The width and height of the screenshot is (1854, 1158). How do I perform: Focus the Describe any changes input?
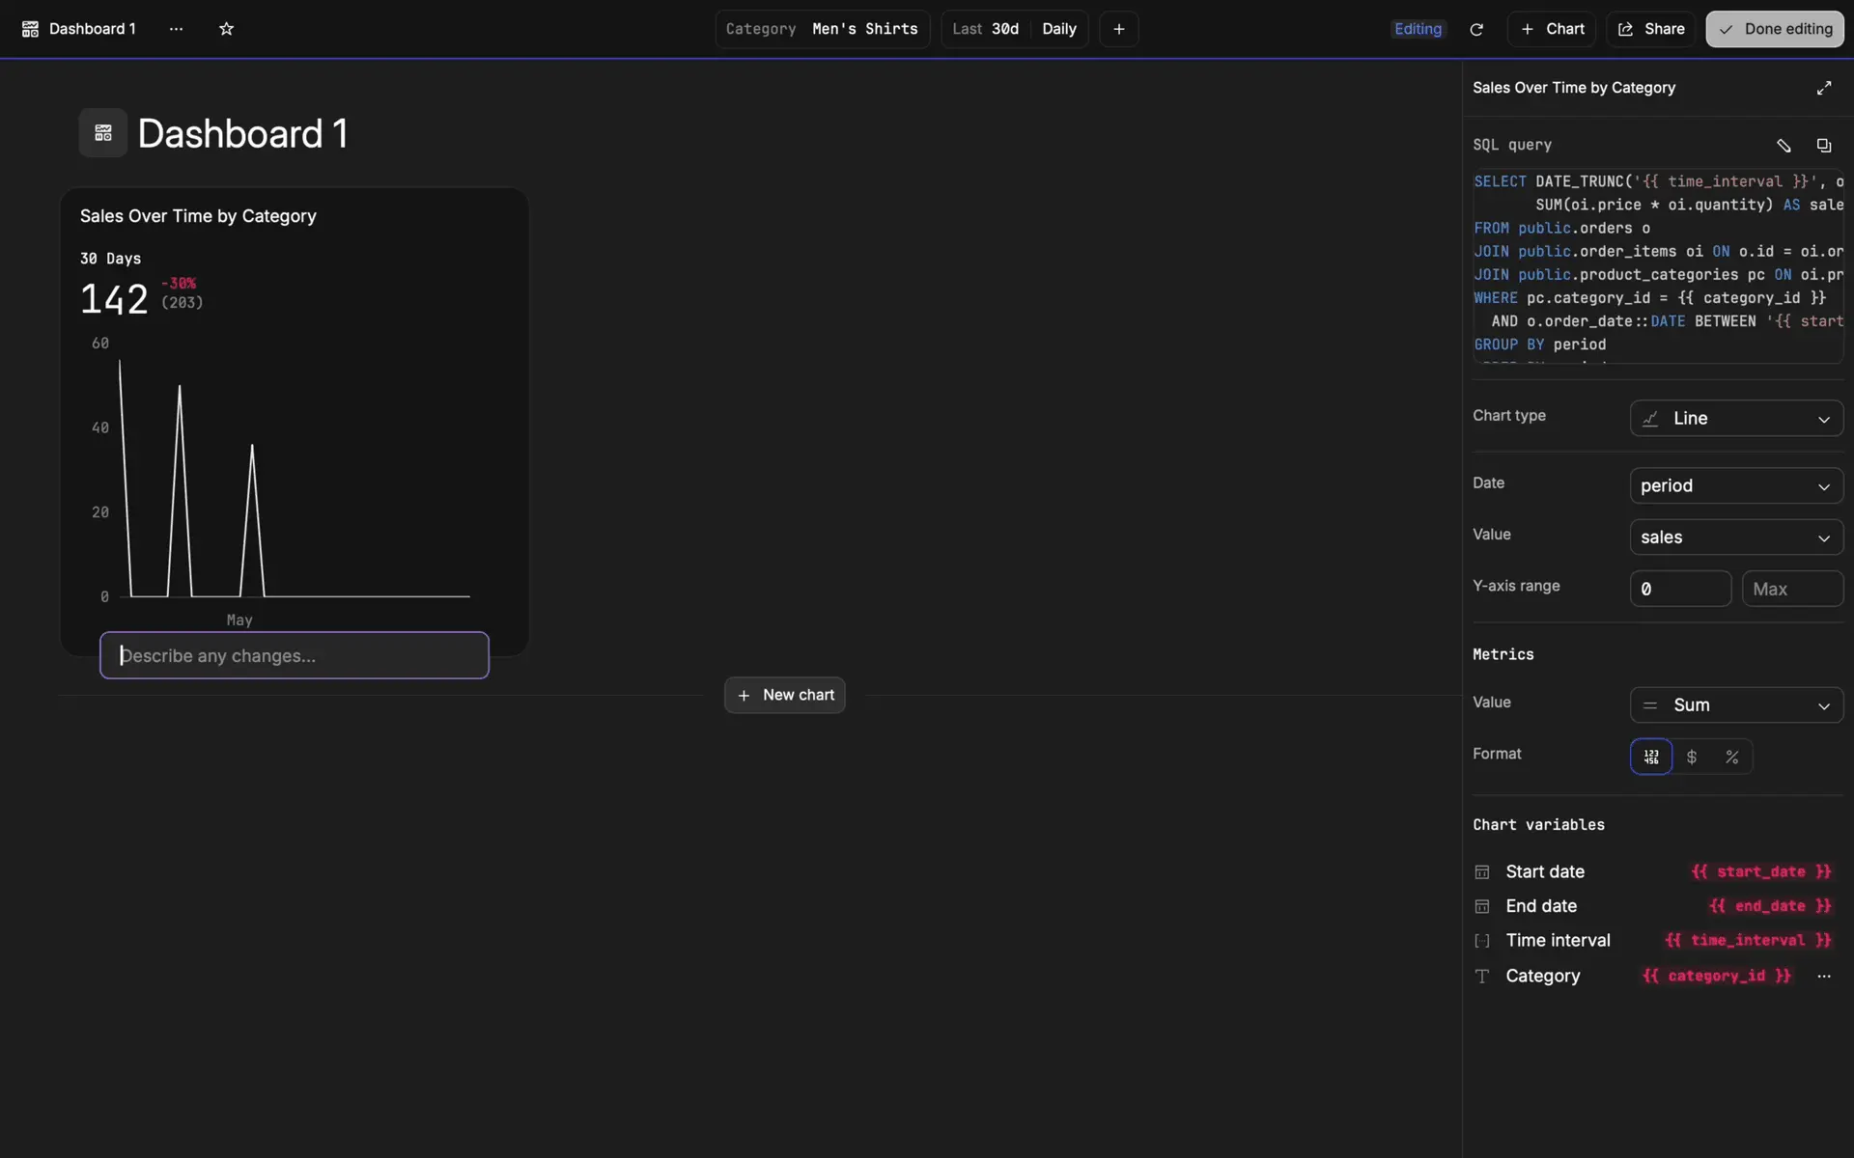[295, 655]
